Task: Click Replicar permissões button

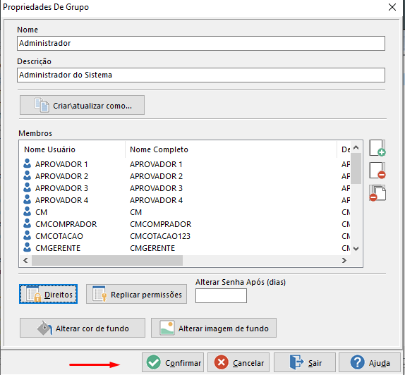Action: (136, 294)
